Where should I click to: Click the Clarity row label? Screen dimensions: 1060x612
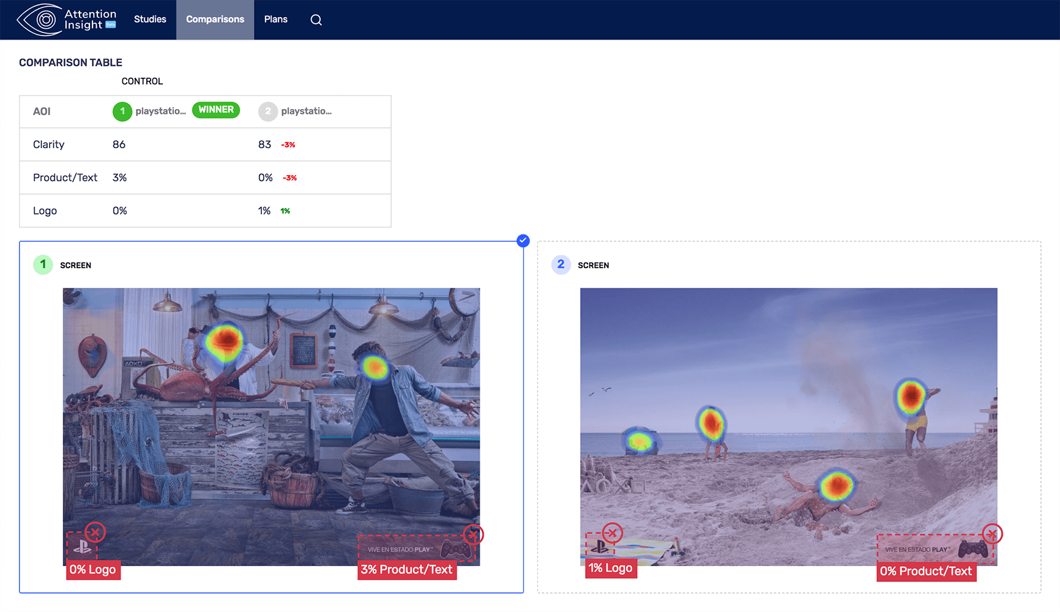click(48, 144)
